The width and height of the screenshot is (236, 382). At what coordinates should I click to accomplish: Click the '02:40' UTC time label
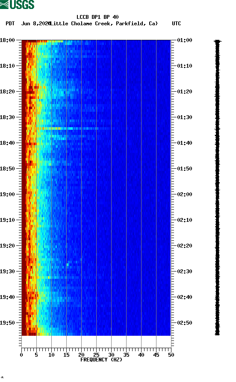click(185, 297)
